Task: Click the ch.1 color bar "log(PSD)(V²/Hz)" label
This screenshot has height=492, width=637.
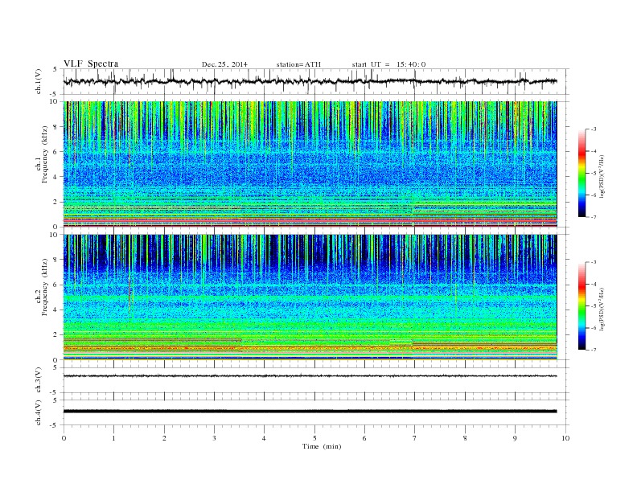Action: pos(602,176)
